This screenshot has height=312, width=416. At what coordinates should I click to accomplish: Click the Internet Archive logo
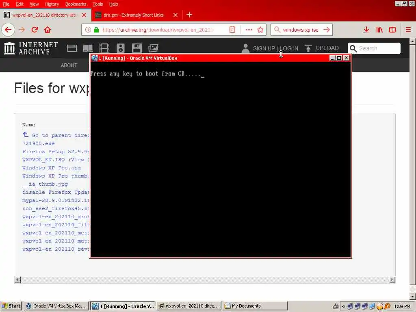[31, 48]
